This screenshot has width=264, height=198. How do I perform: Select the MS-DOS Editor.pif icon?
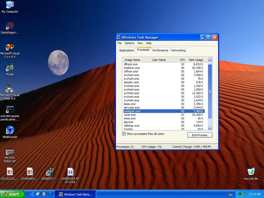[10, 155]
